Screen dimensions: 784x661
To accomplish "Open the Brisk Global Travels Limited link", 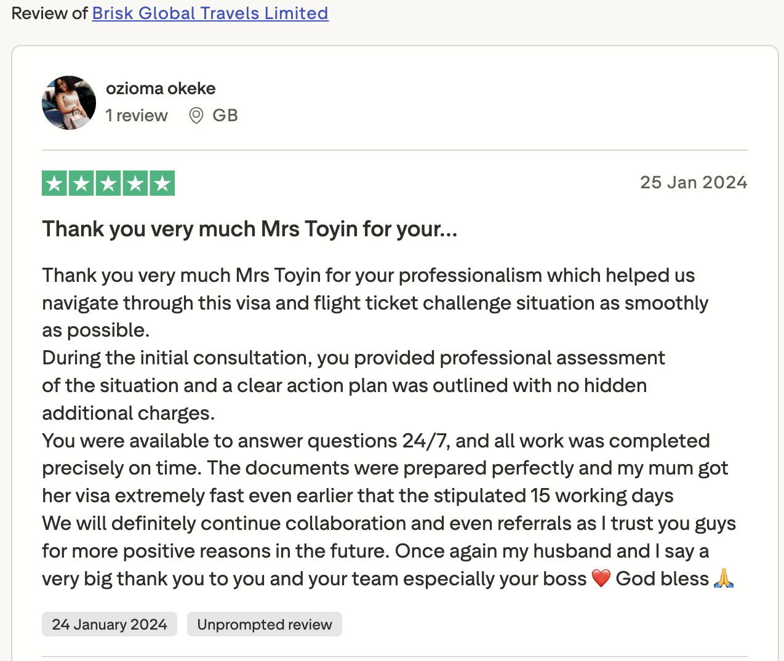I will click(x=210, y=13).
